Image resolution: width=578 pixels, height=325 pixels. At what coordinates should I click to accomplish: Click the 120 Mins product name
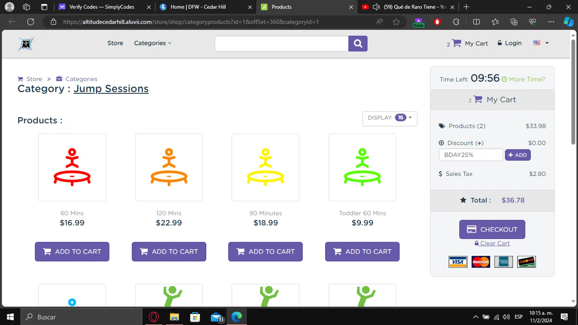pyautogui.click(x=169, y=213)
